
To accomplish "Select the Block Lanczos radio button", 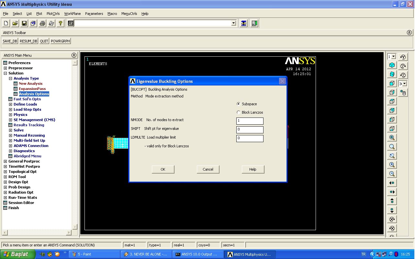I will [x=239, y=112].
